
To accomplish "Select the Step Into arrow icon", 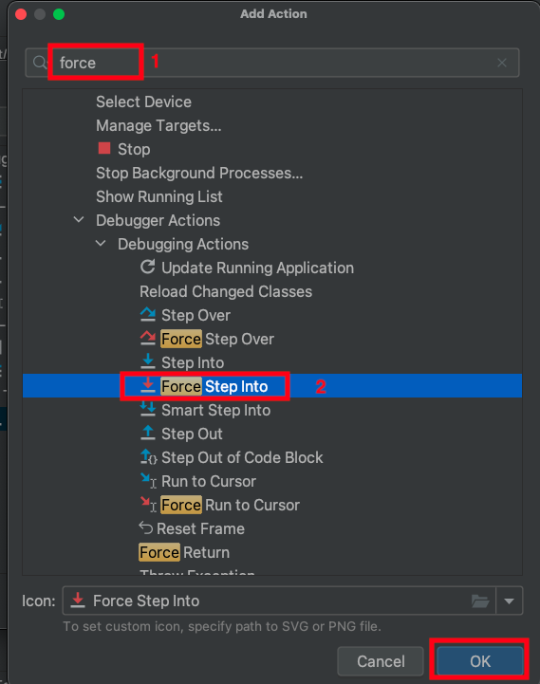I will tap(147, 361).
